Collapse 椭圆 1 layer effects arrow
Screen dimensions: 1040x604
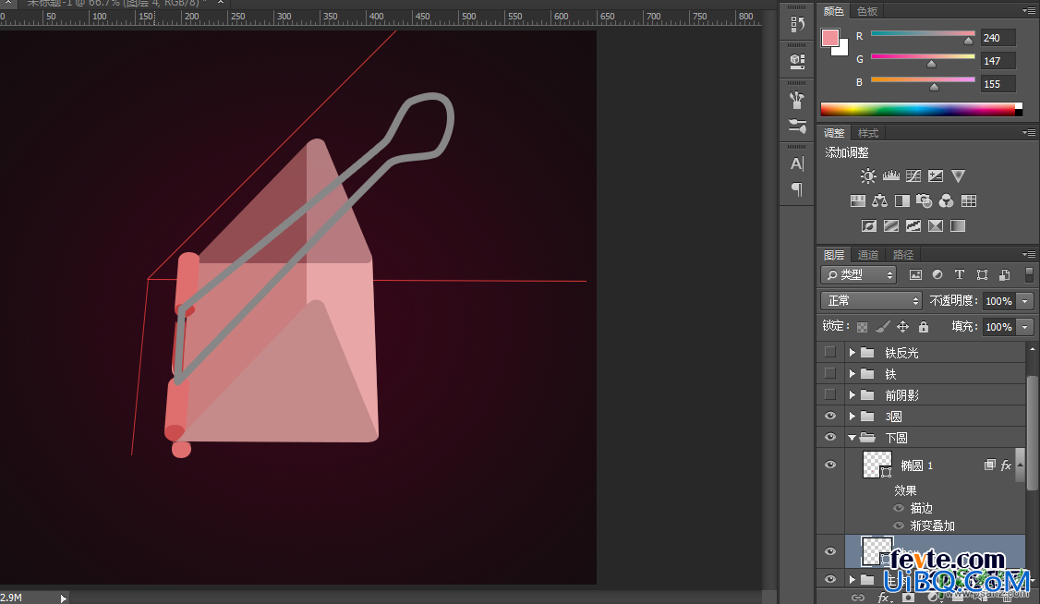point(1020,465)
